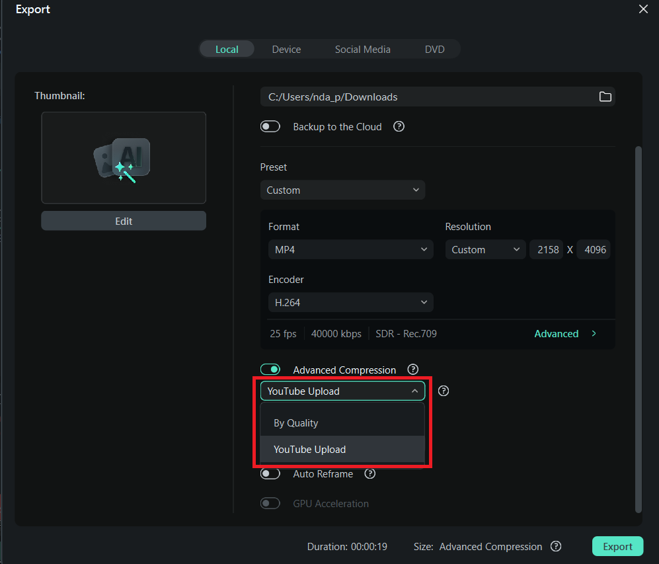Click the Size Advanced Compression text

click(x=478, y=546)
